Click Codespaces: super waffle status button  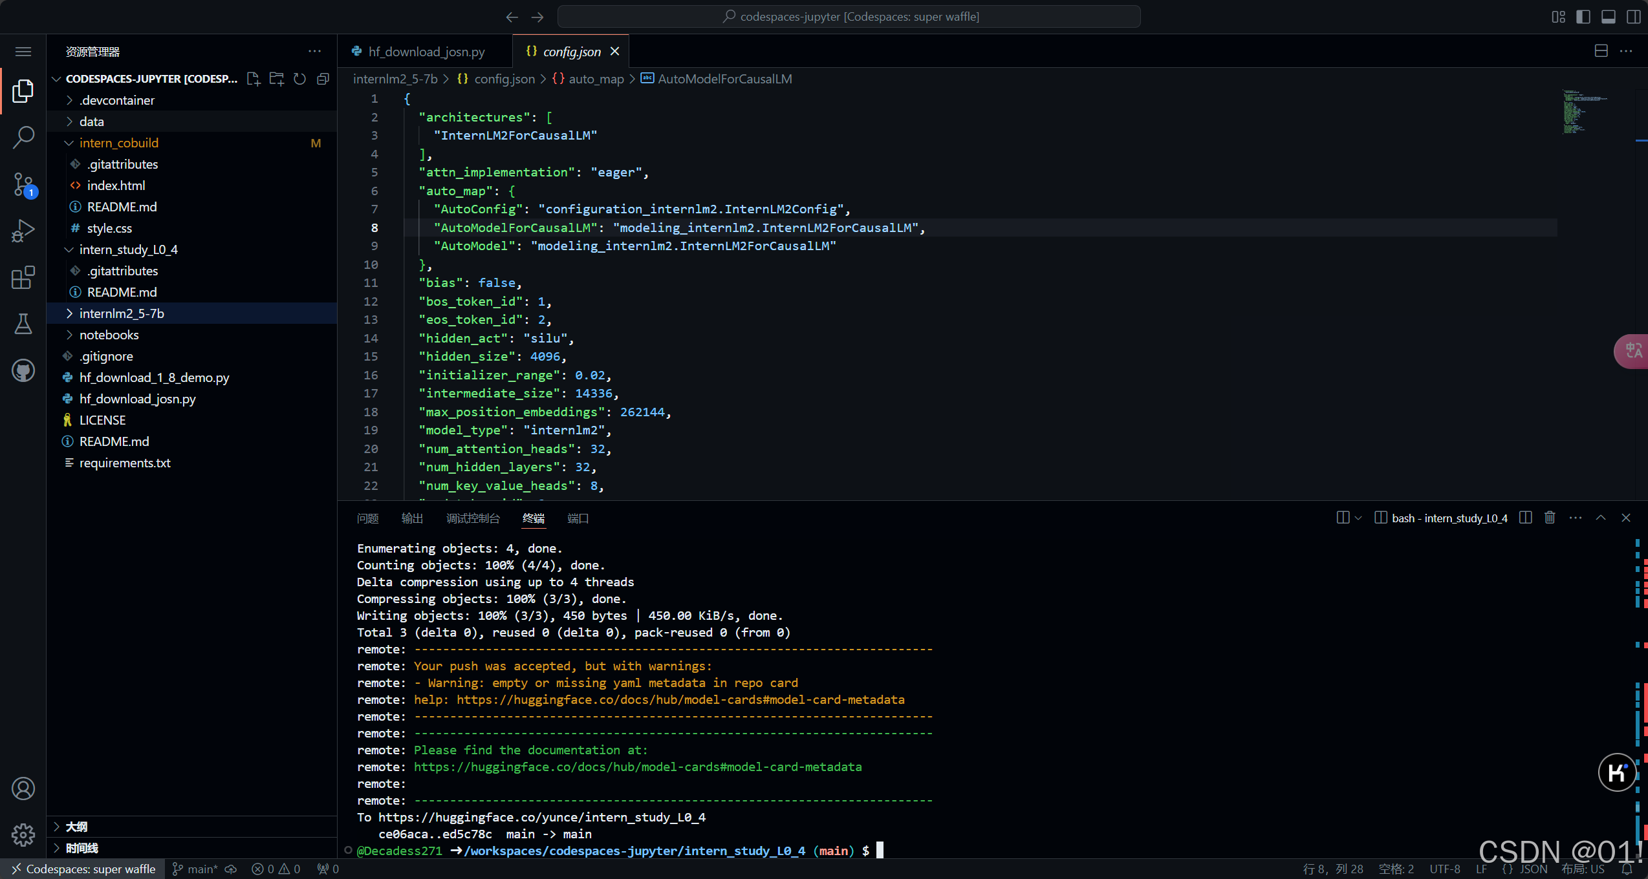click(83, 869)
